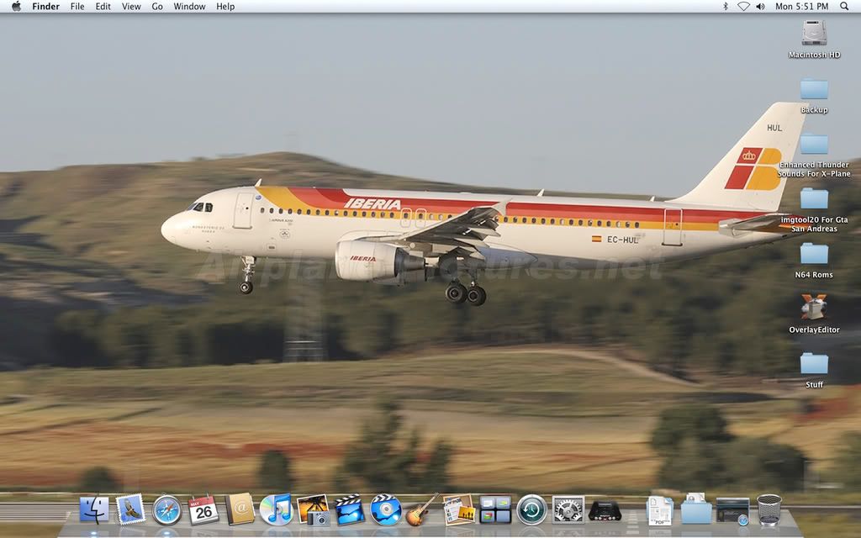The width and height of the screenshot is (861, 538).
Task: Open Safari compass icon in Dock
Action: [167, 510]
